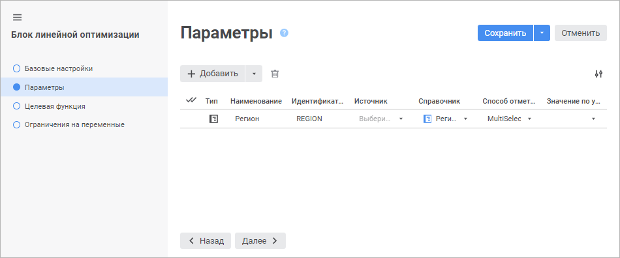The width and height of the screenshot is (620, 258).
Task: Go forward with Далее button
Action: (x=260, y=240)
